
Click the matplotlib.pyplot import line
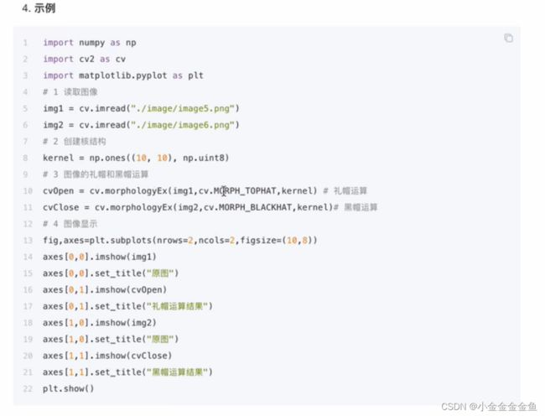[123, 75]
